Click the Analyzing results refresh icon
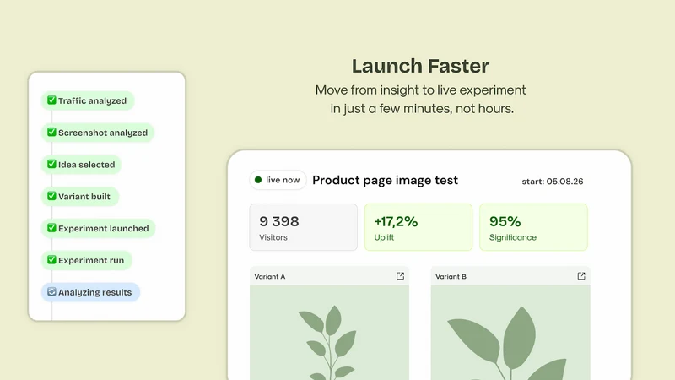 pyautogui.click(x=51, y=291)
